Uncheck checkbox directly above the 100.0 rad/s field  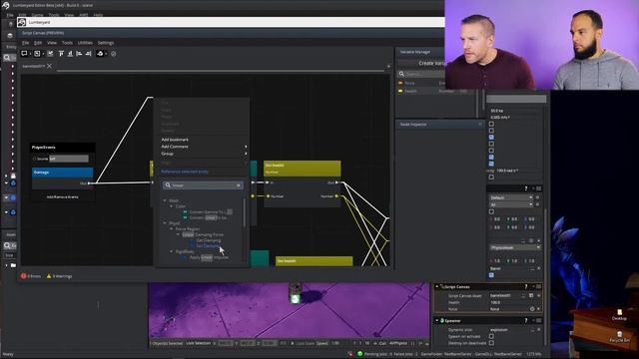pyautogui.click(x=491, y=164)
